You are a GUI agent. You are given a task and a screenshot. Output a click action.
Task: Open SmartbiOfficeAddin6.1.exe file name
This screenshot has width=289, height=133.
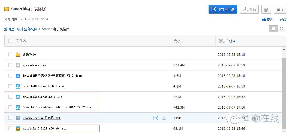point(43,86)
